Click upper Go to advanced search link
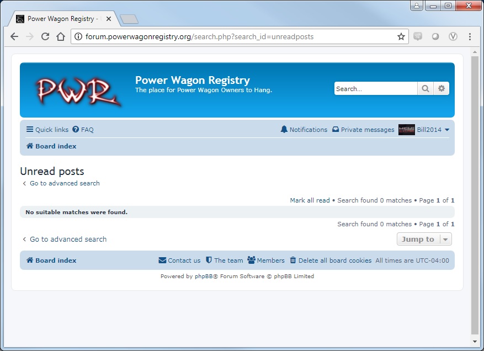This screenshot has width=484, height=351. tap(65, 183)
